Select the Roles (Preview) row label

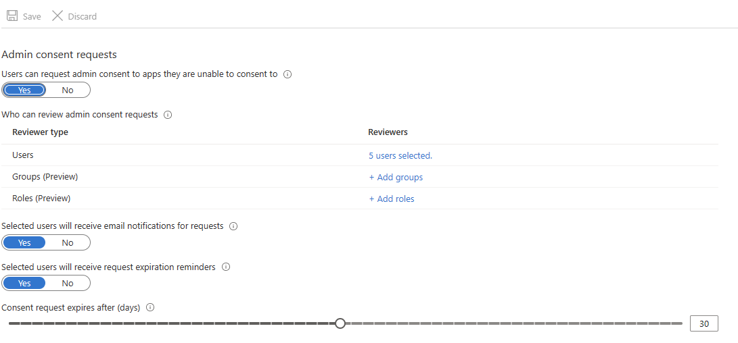(41, 199)
